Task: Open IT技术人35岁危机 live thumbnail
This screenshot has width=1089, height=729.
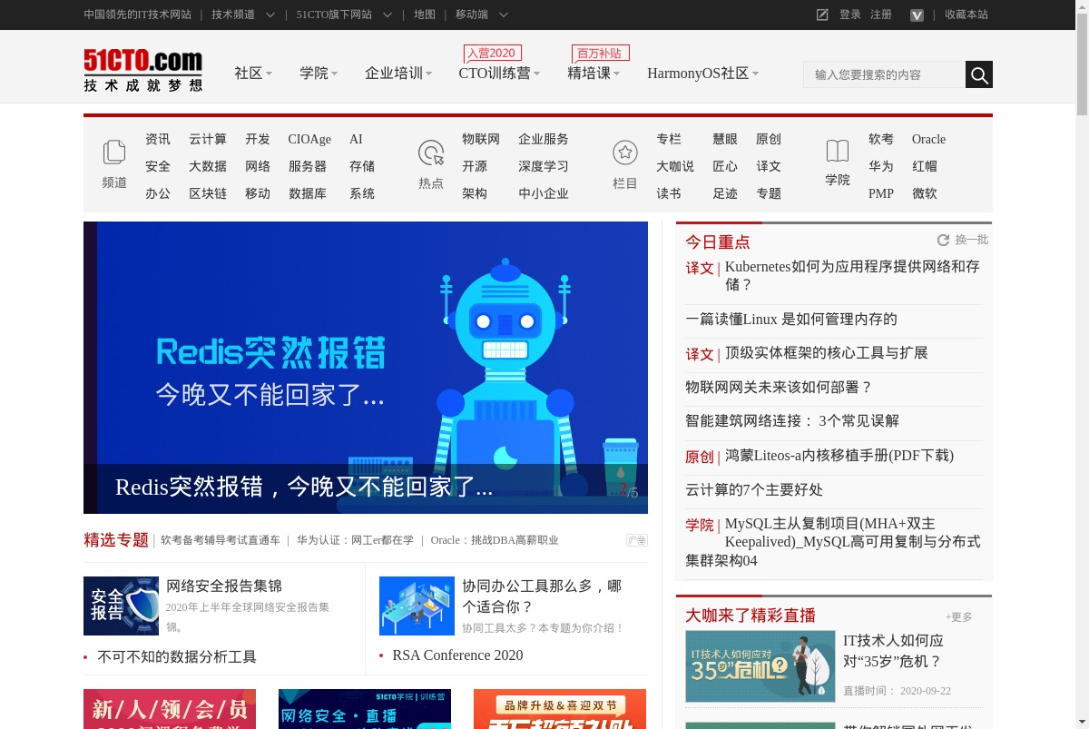Action: tap(760, 666)
